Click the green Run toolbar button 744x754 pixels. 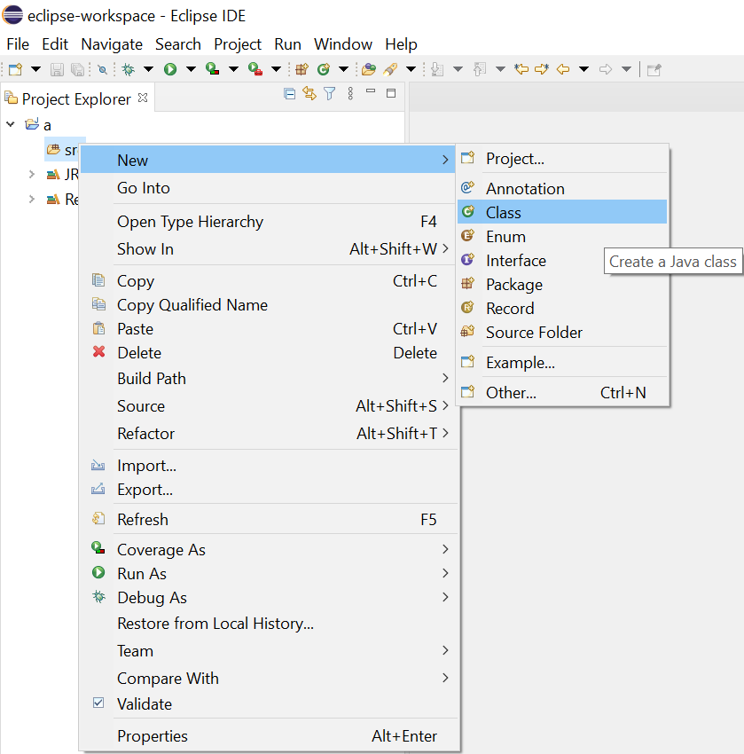(x=170, y=69)
